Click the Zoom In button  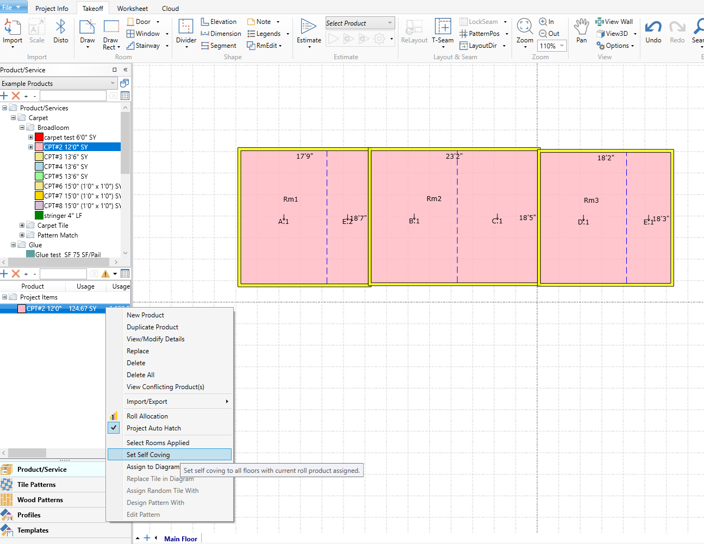pyautogui.click(x=546, y=22)
